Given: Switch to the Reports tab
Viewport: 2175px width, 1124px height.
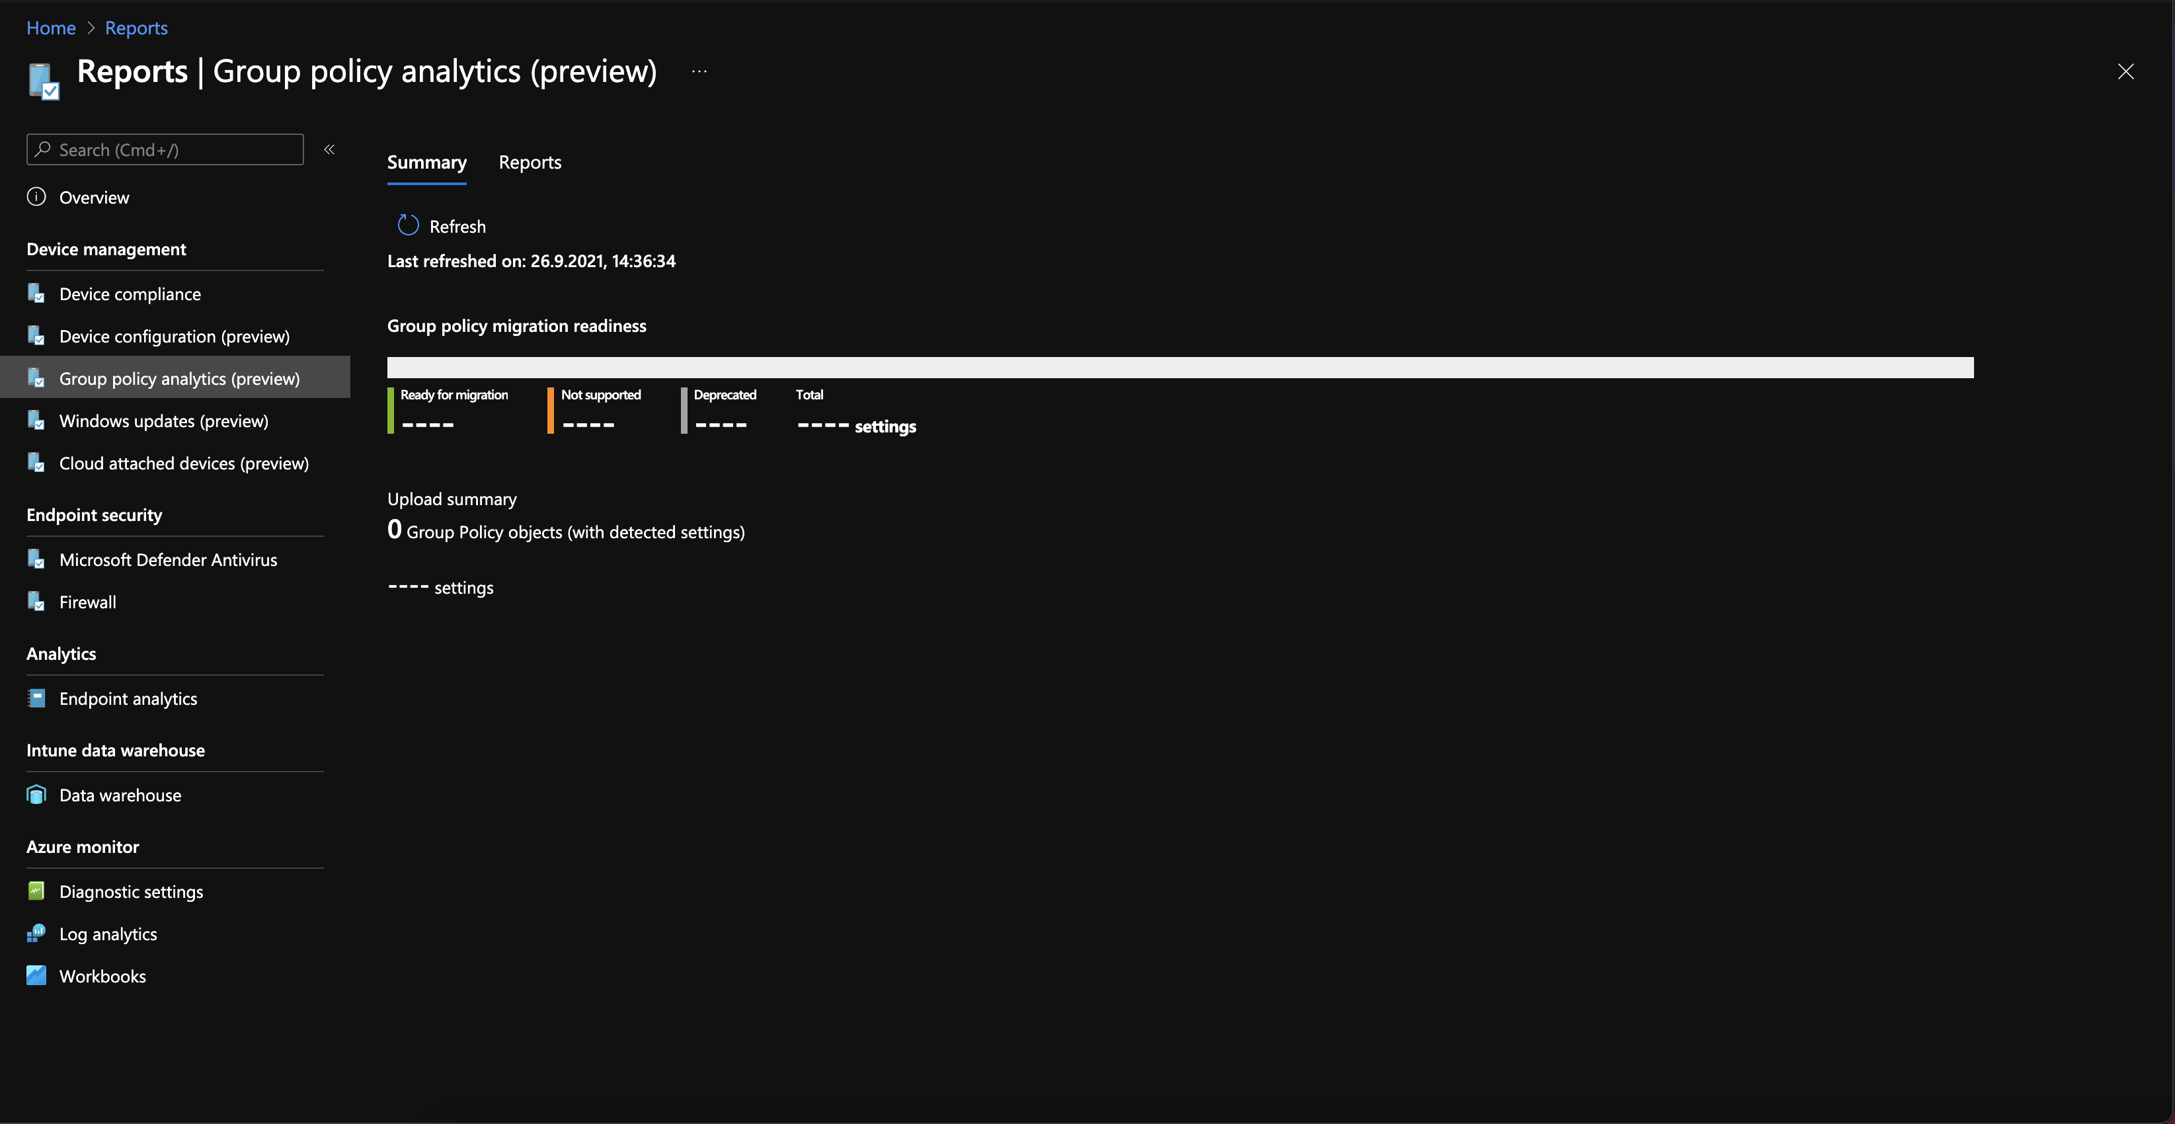Looking at the screenshot, I should [x=530, y=162].
